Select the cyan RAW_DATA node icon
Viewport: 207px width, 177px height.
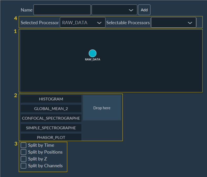point(92,54)
